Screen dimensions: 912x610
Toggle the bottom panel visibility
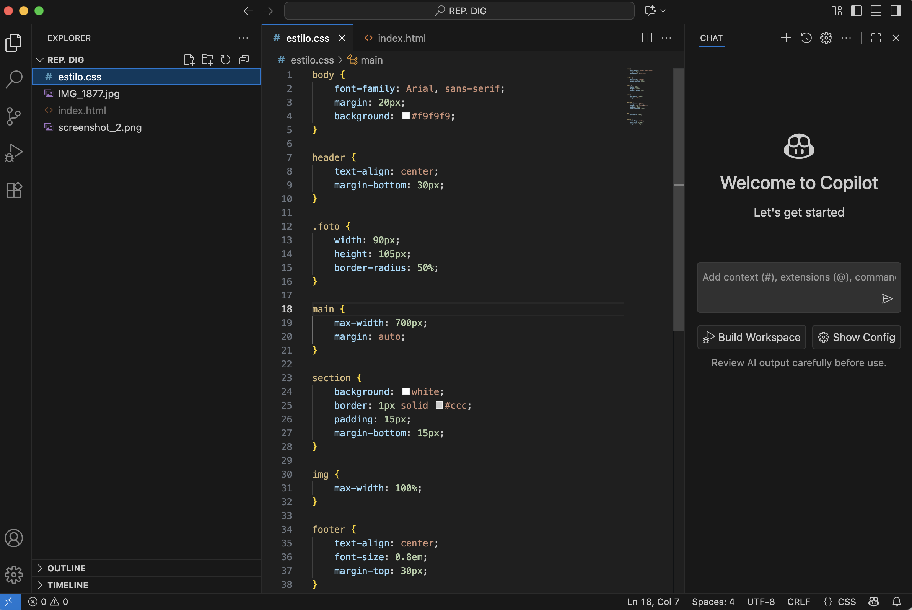[875, 10]
